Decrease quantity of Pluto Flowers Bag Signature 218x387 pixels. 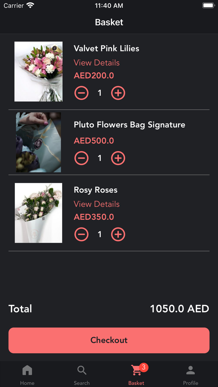(x=81, y=158)
